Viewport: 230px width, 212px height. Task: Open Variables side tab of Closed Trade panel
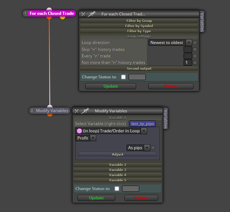[x=202, y=22]
